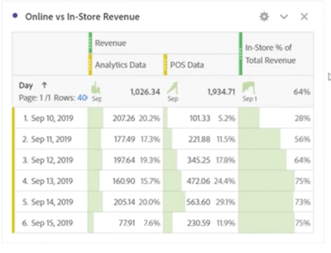Screen dimensions: 331x253
Task: Close the Online vs In-Store Revenue panel
Action: click(304, 16)
